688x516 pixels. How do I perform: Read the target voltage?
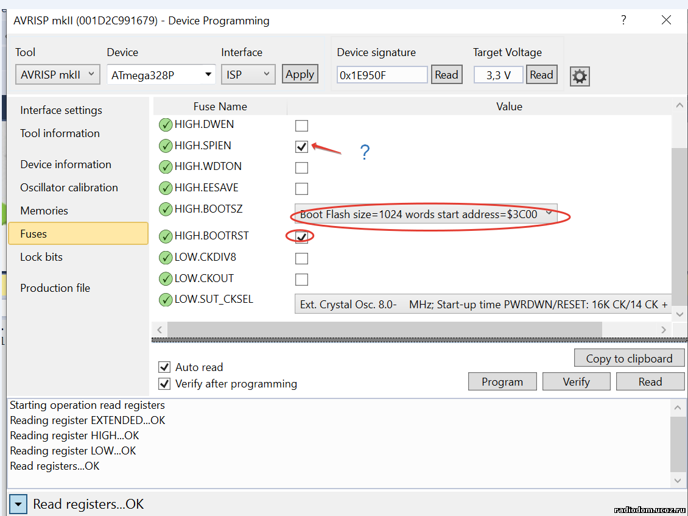(541, 75)
